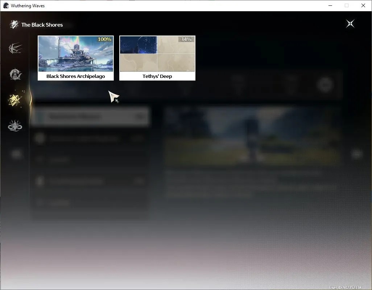Minimize the Wuthering Waves window

[330, 5]
